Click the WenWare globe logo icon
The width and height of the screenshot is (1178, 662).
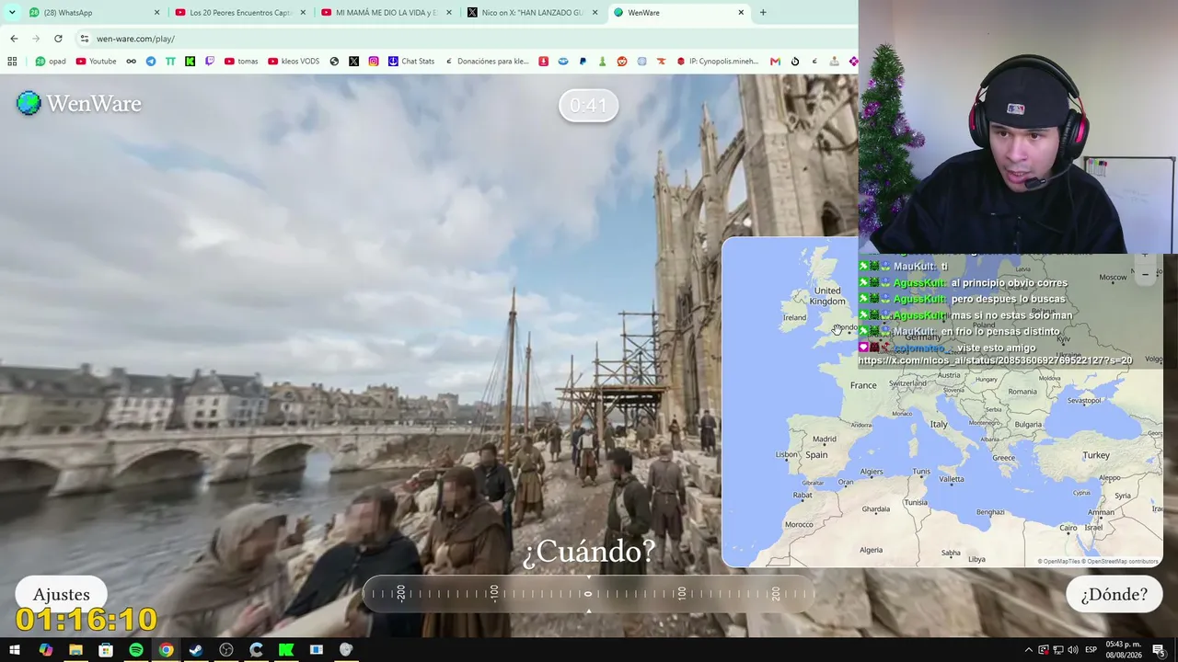[x=29, y=103]
